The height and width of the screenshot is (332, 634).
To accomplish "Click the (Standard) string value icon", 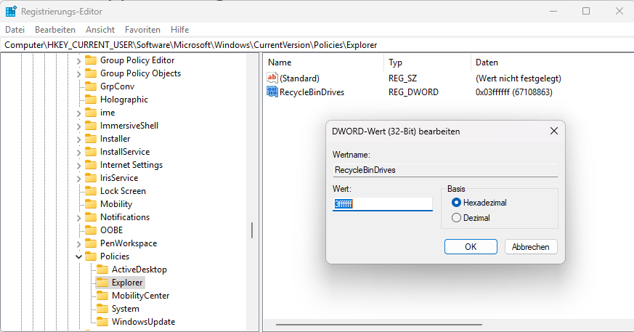I will (x=272, y=78).
